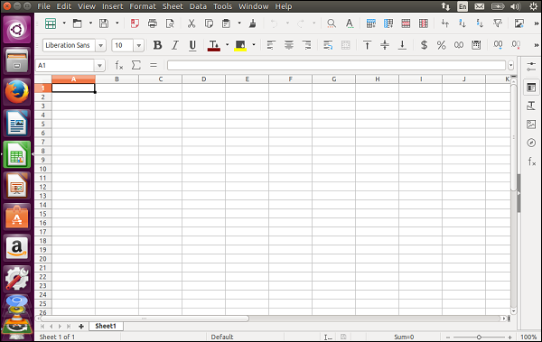The width and height of the screenshot is (542, 342).
Task: Open Paste options dropdown arrow
Action: coord(239,23)
